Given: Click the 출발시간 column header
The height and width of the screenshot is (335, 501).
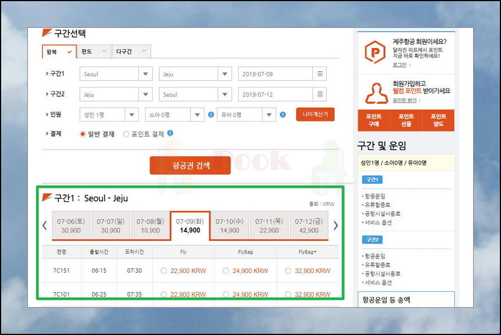Looking at the screenshot, I should click(99, 252).
